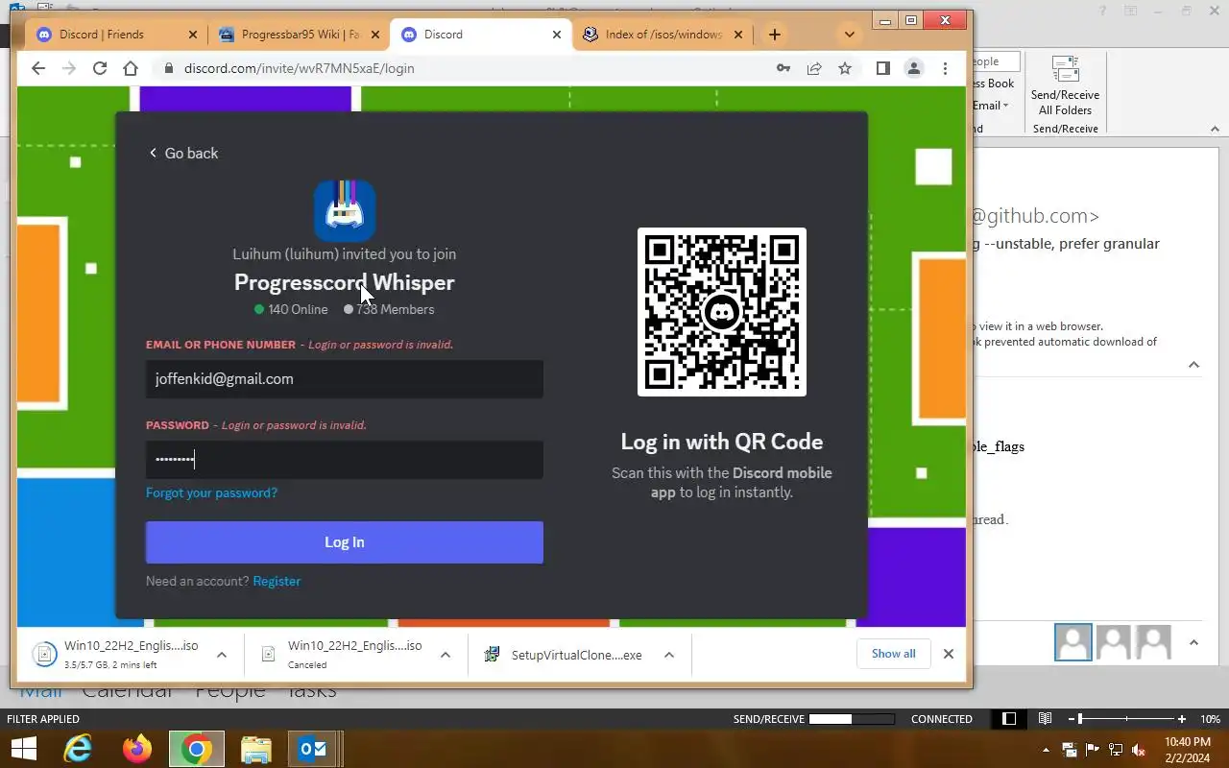This screenshot has height=768, width=1229.
Task: Close the Index of /isos/windows tab
Action: click(x=737, y=35)
